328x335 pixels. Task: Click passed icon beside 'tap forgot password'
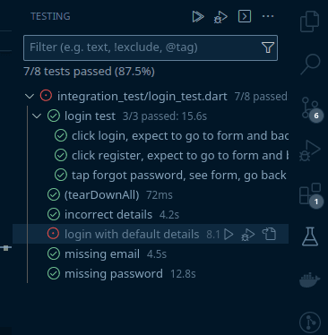click(61, 175)
